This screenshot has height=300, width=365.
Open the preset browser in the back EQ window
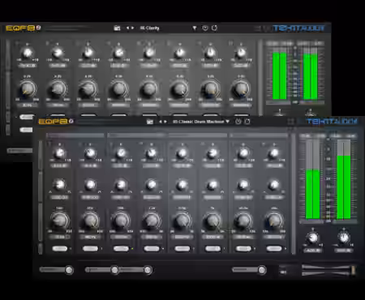pos(117,28)
